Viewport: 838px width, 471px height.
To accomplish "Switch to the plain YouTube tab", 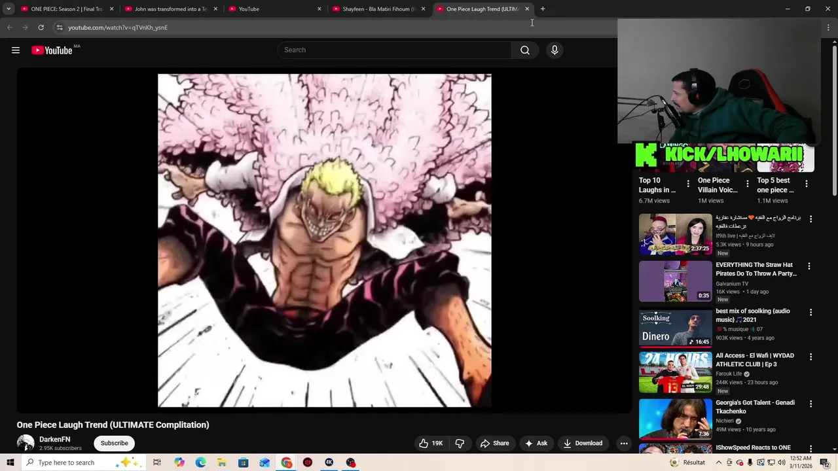I will click(x=274, y=9).
